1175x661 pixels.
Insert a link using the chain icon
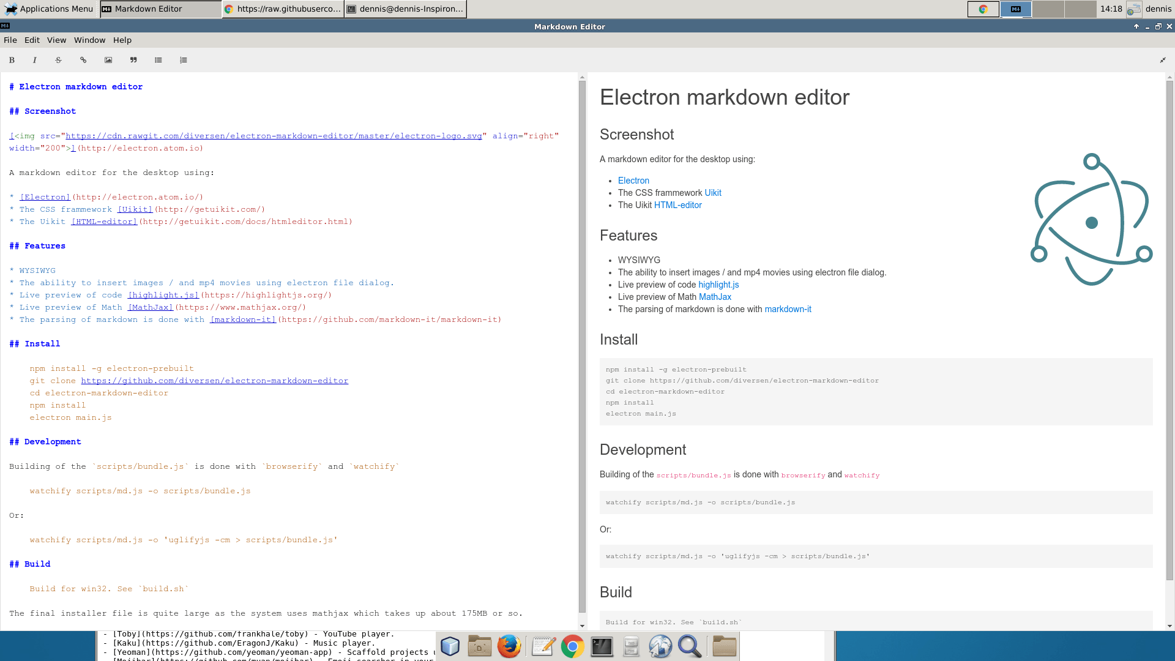83,60
